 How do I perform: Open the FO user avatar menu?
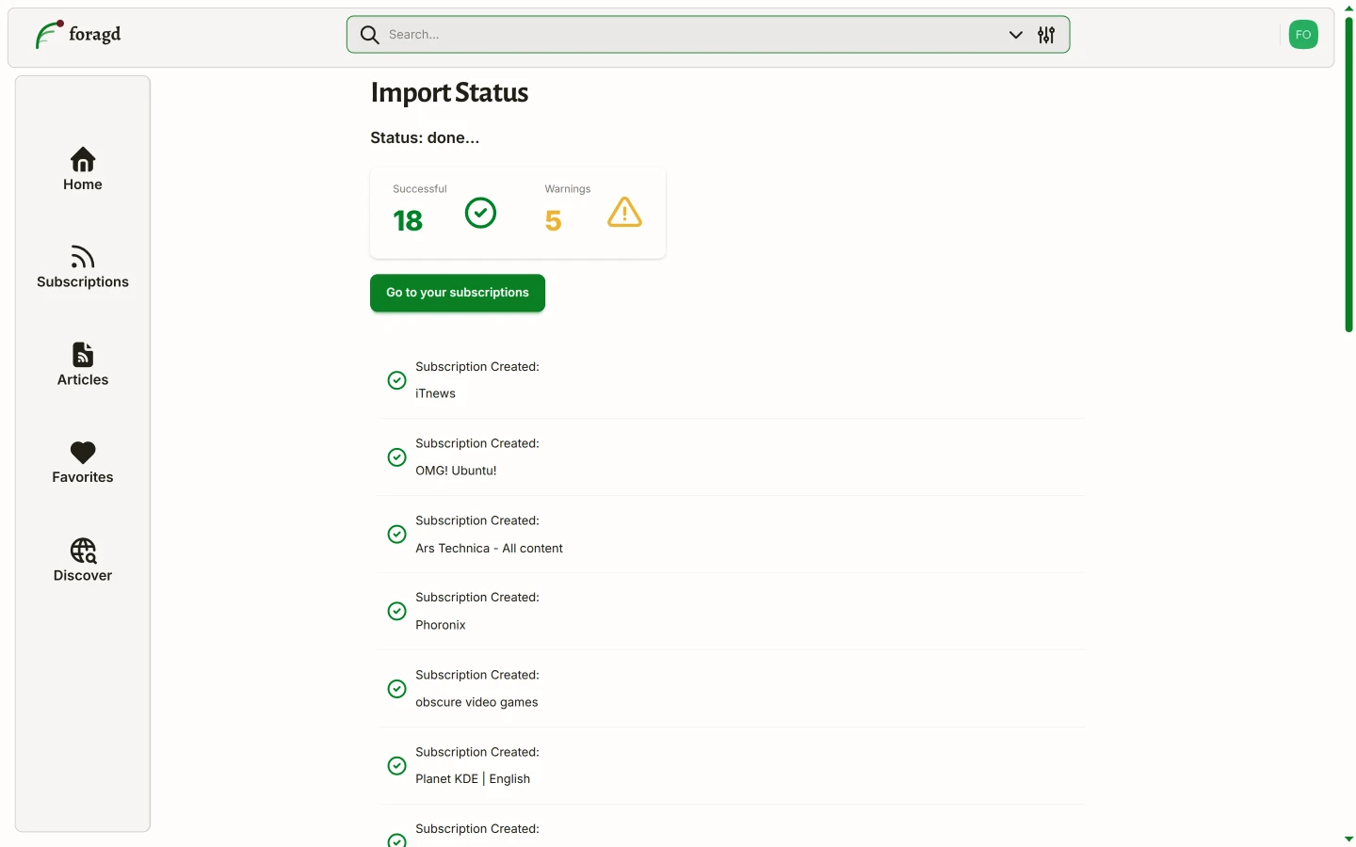1303,35
